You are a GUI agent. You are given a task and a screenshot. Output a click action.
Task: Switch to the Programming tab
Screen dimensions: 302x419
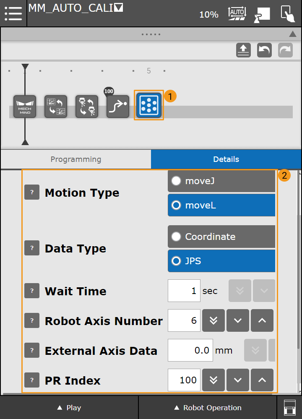pyautogui.click(x=76, y=159)
